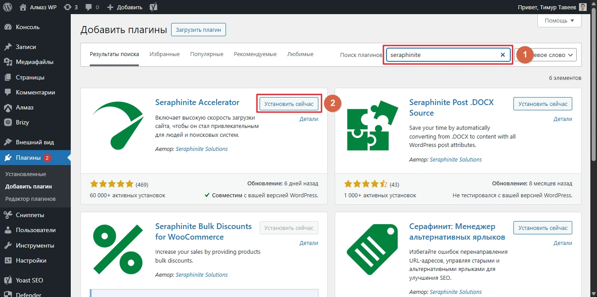
Task: Click the Seraphinite Accelerator speedometer thumbnail
Action: (116, 124)
